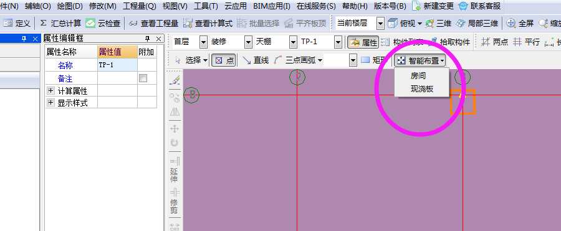Expand the 俯视 dropdown arrow
The width and height of the screenshot is (561, 231).
[420, 24]
